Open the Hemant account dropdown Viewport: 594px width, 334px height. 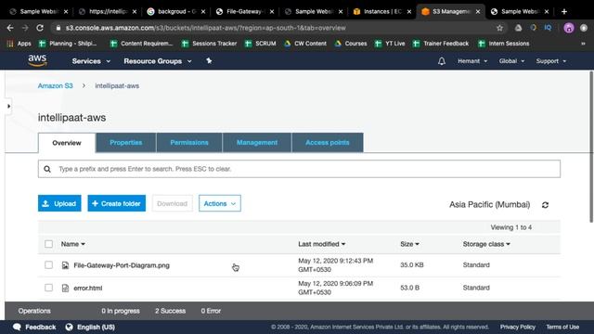pos(472,61)
